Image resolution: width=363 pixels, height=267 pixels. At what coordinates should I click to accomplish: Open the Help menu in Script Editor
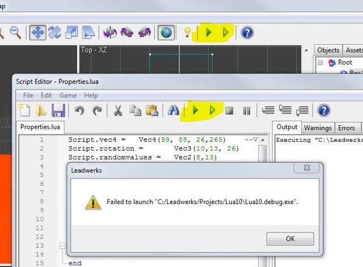(x=91, y=95)
